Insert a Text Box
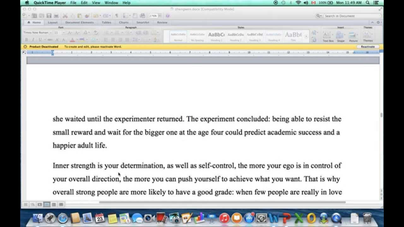Image resolution: width=404 pixels, height=227 pixels. [x=328, y=37]
